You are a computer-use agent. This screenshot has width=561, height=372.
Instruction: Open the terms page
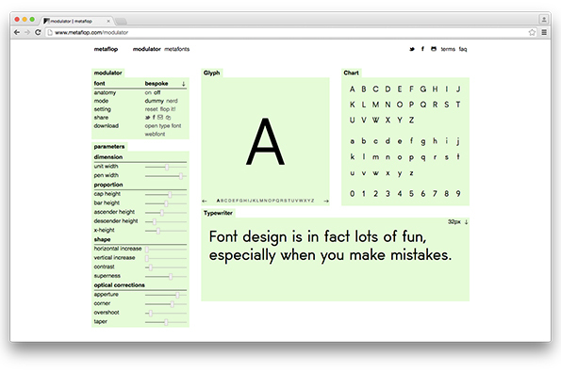click(448, 49)
